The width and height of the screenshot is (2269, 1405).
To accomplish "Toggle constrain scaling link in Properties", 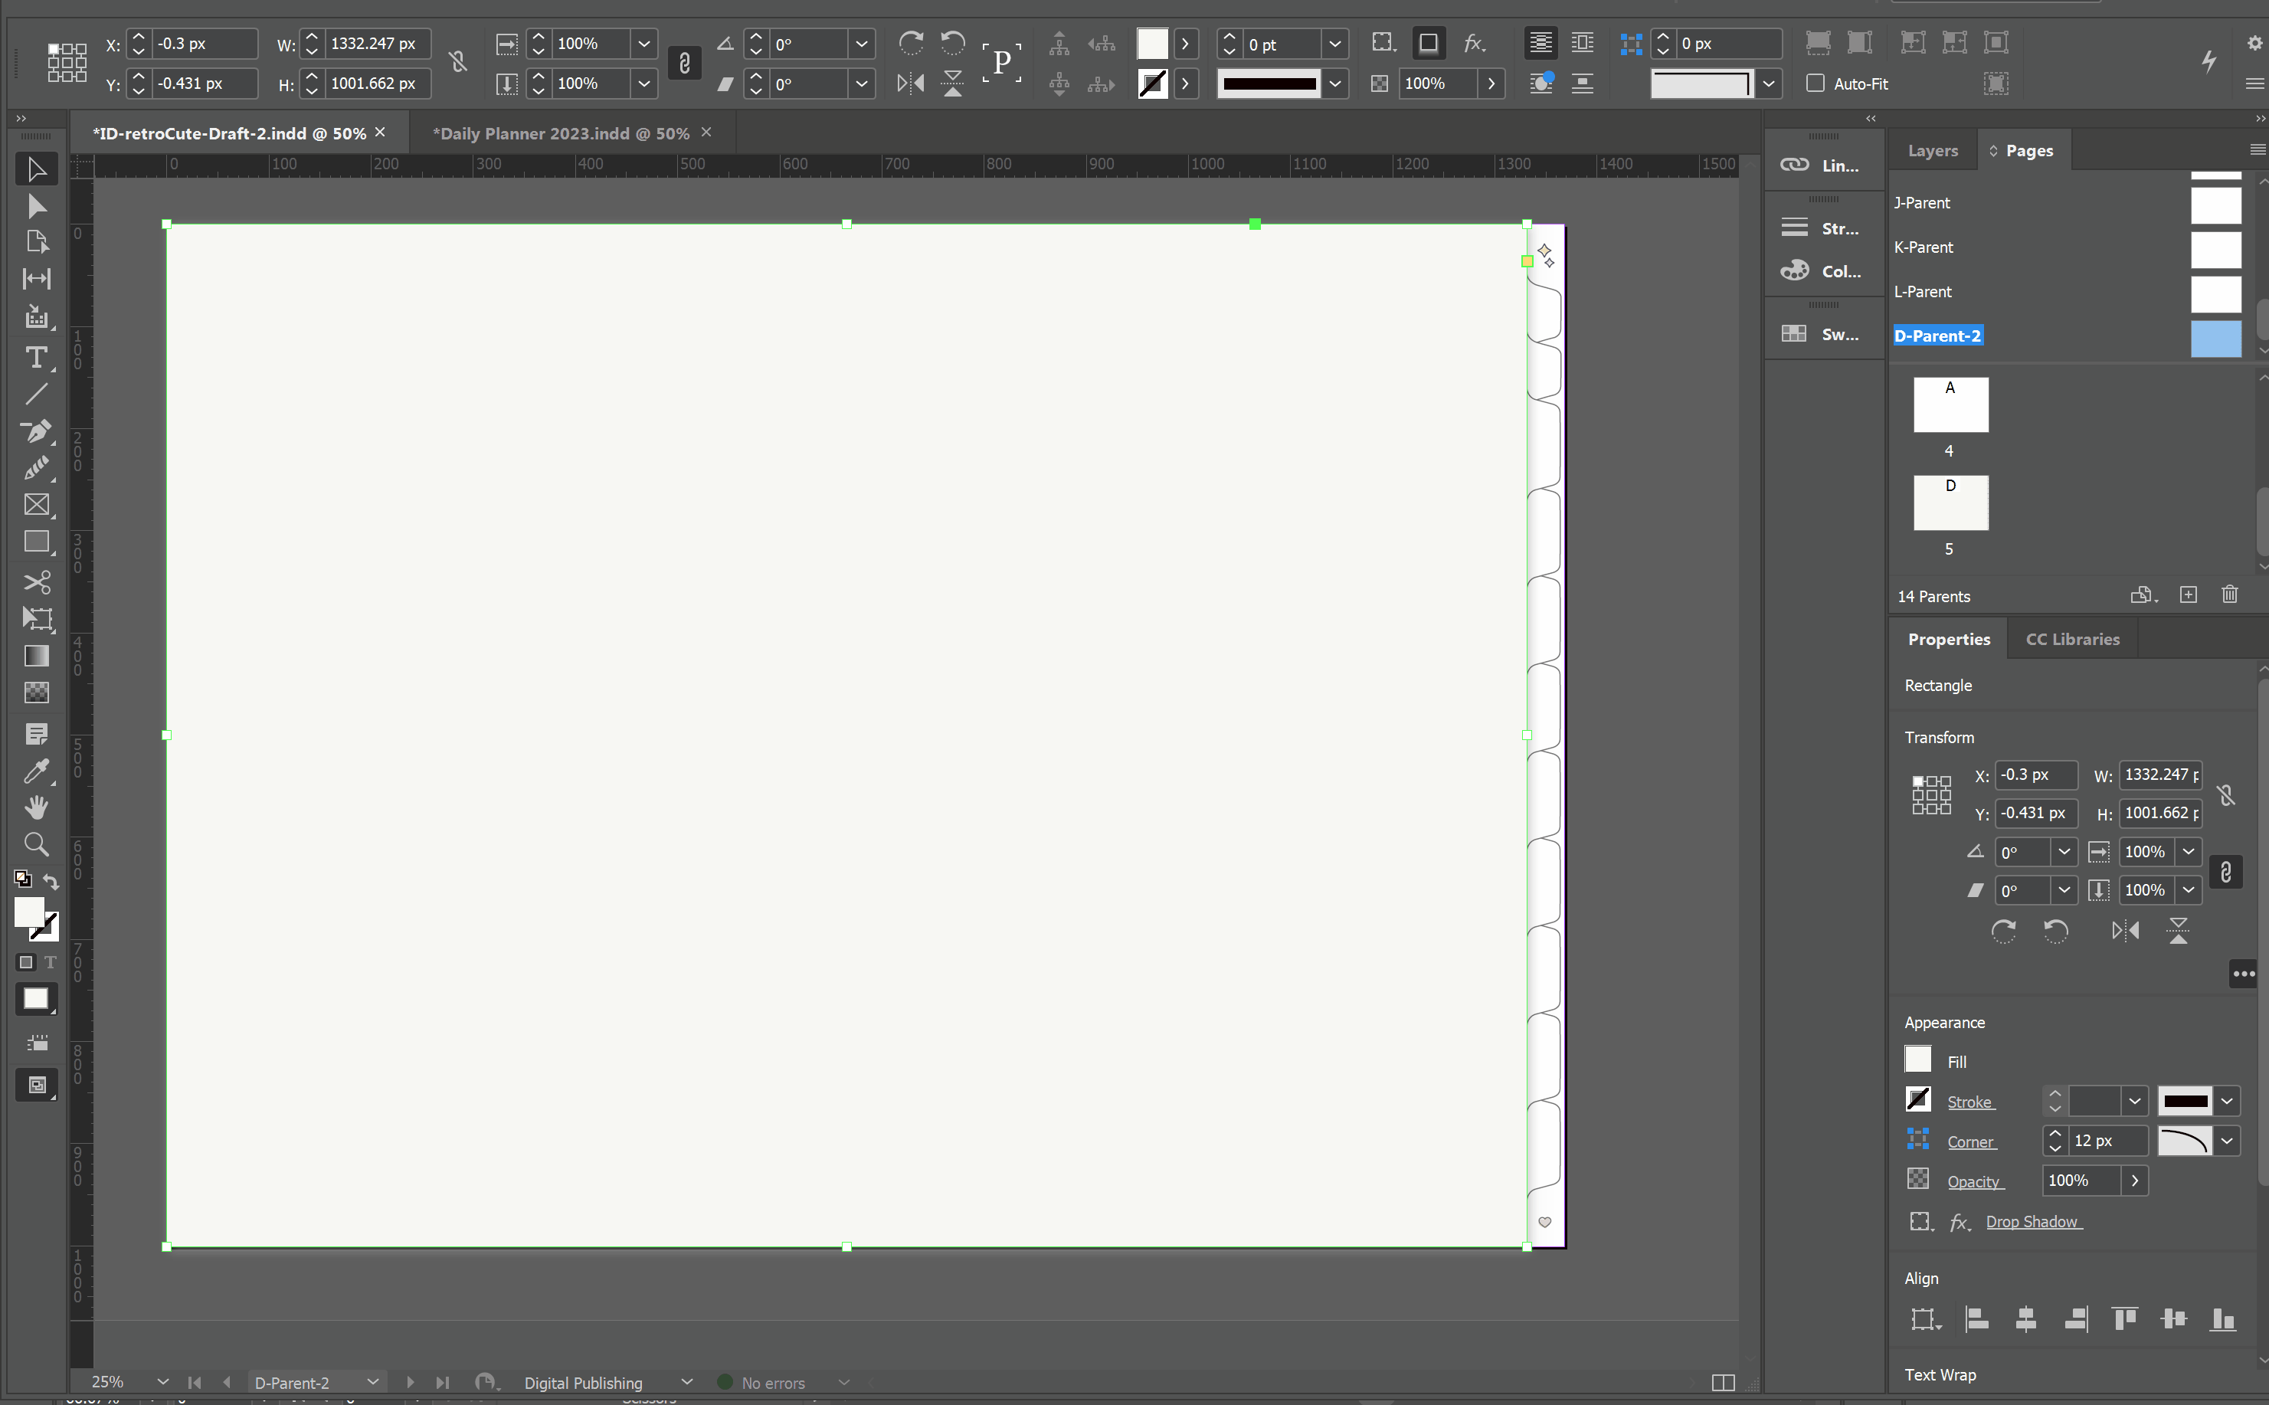I will (x=2225, y=872).
